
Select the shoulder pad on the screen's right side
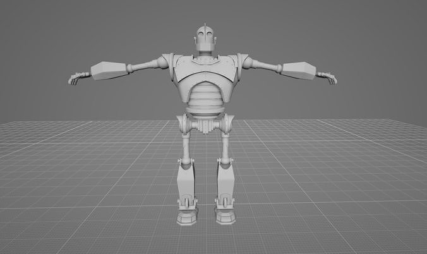(x=239, y=66)
